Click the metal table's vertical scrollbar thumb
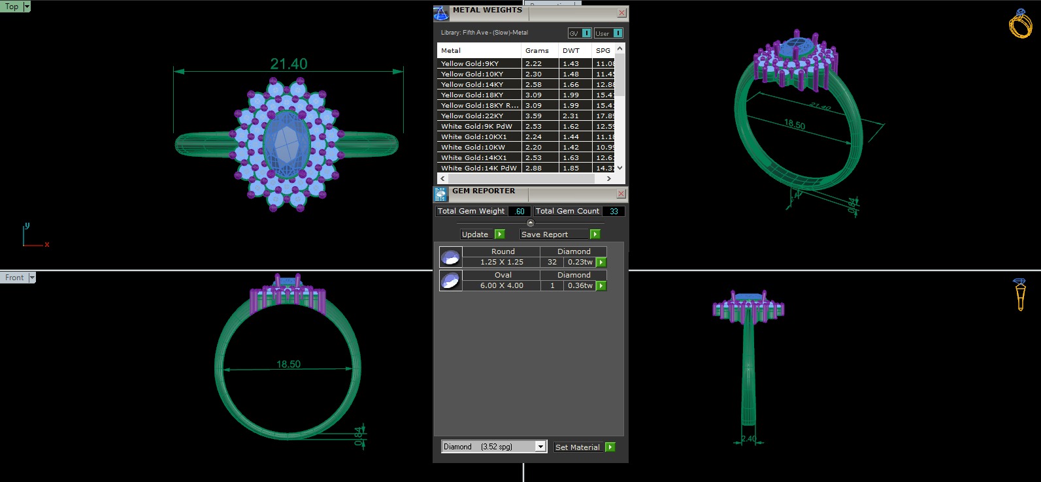This screenshot has height=482, width=1041. click(x=620, y=75)
